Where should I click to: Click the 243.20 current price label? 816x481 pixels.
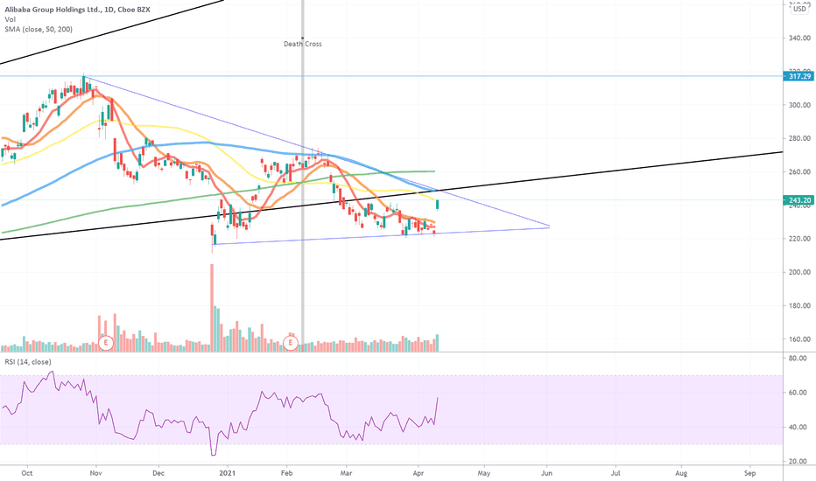[799, 200]
